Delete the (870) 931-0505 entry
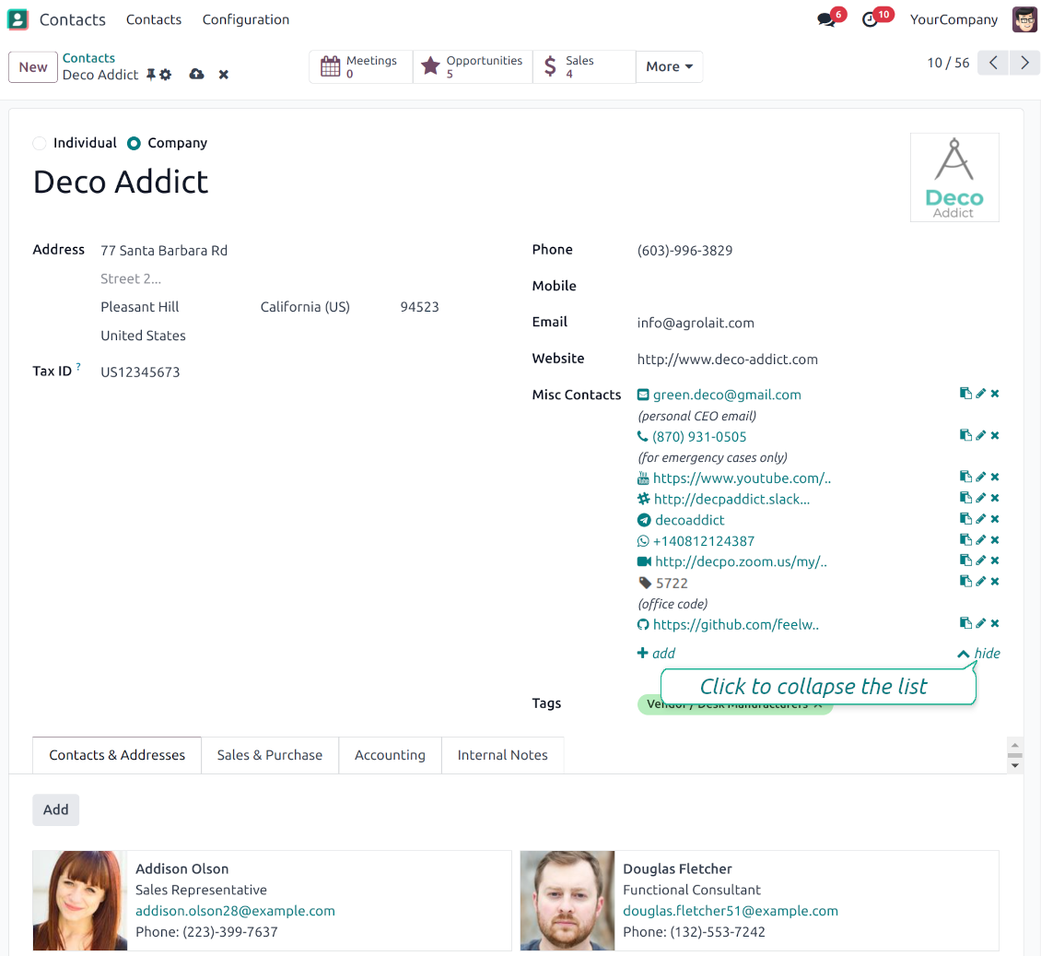 [x=995, y=435]
